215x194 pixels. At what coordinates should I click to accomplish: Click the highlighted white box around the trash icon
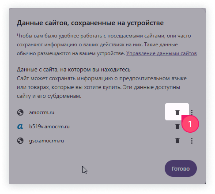click(x=177, y=112)
